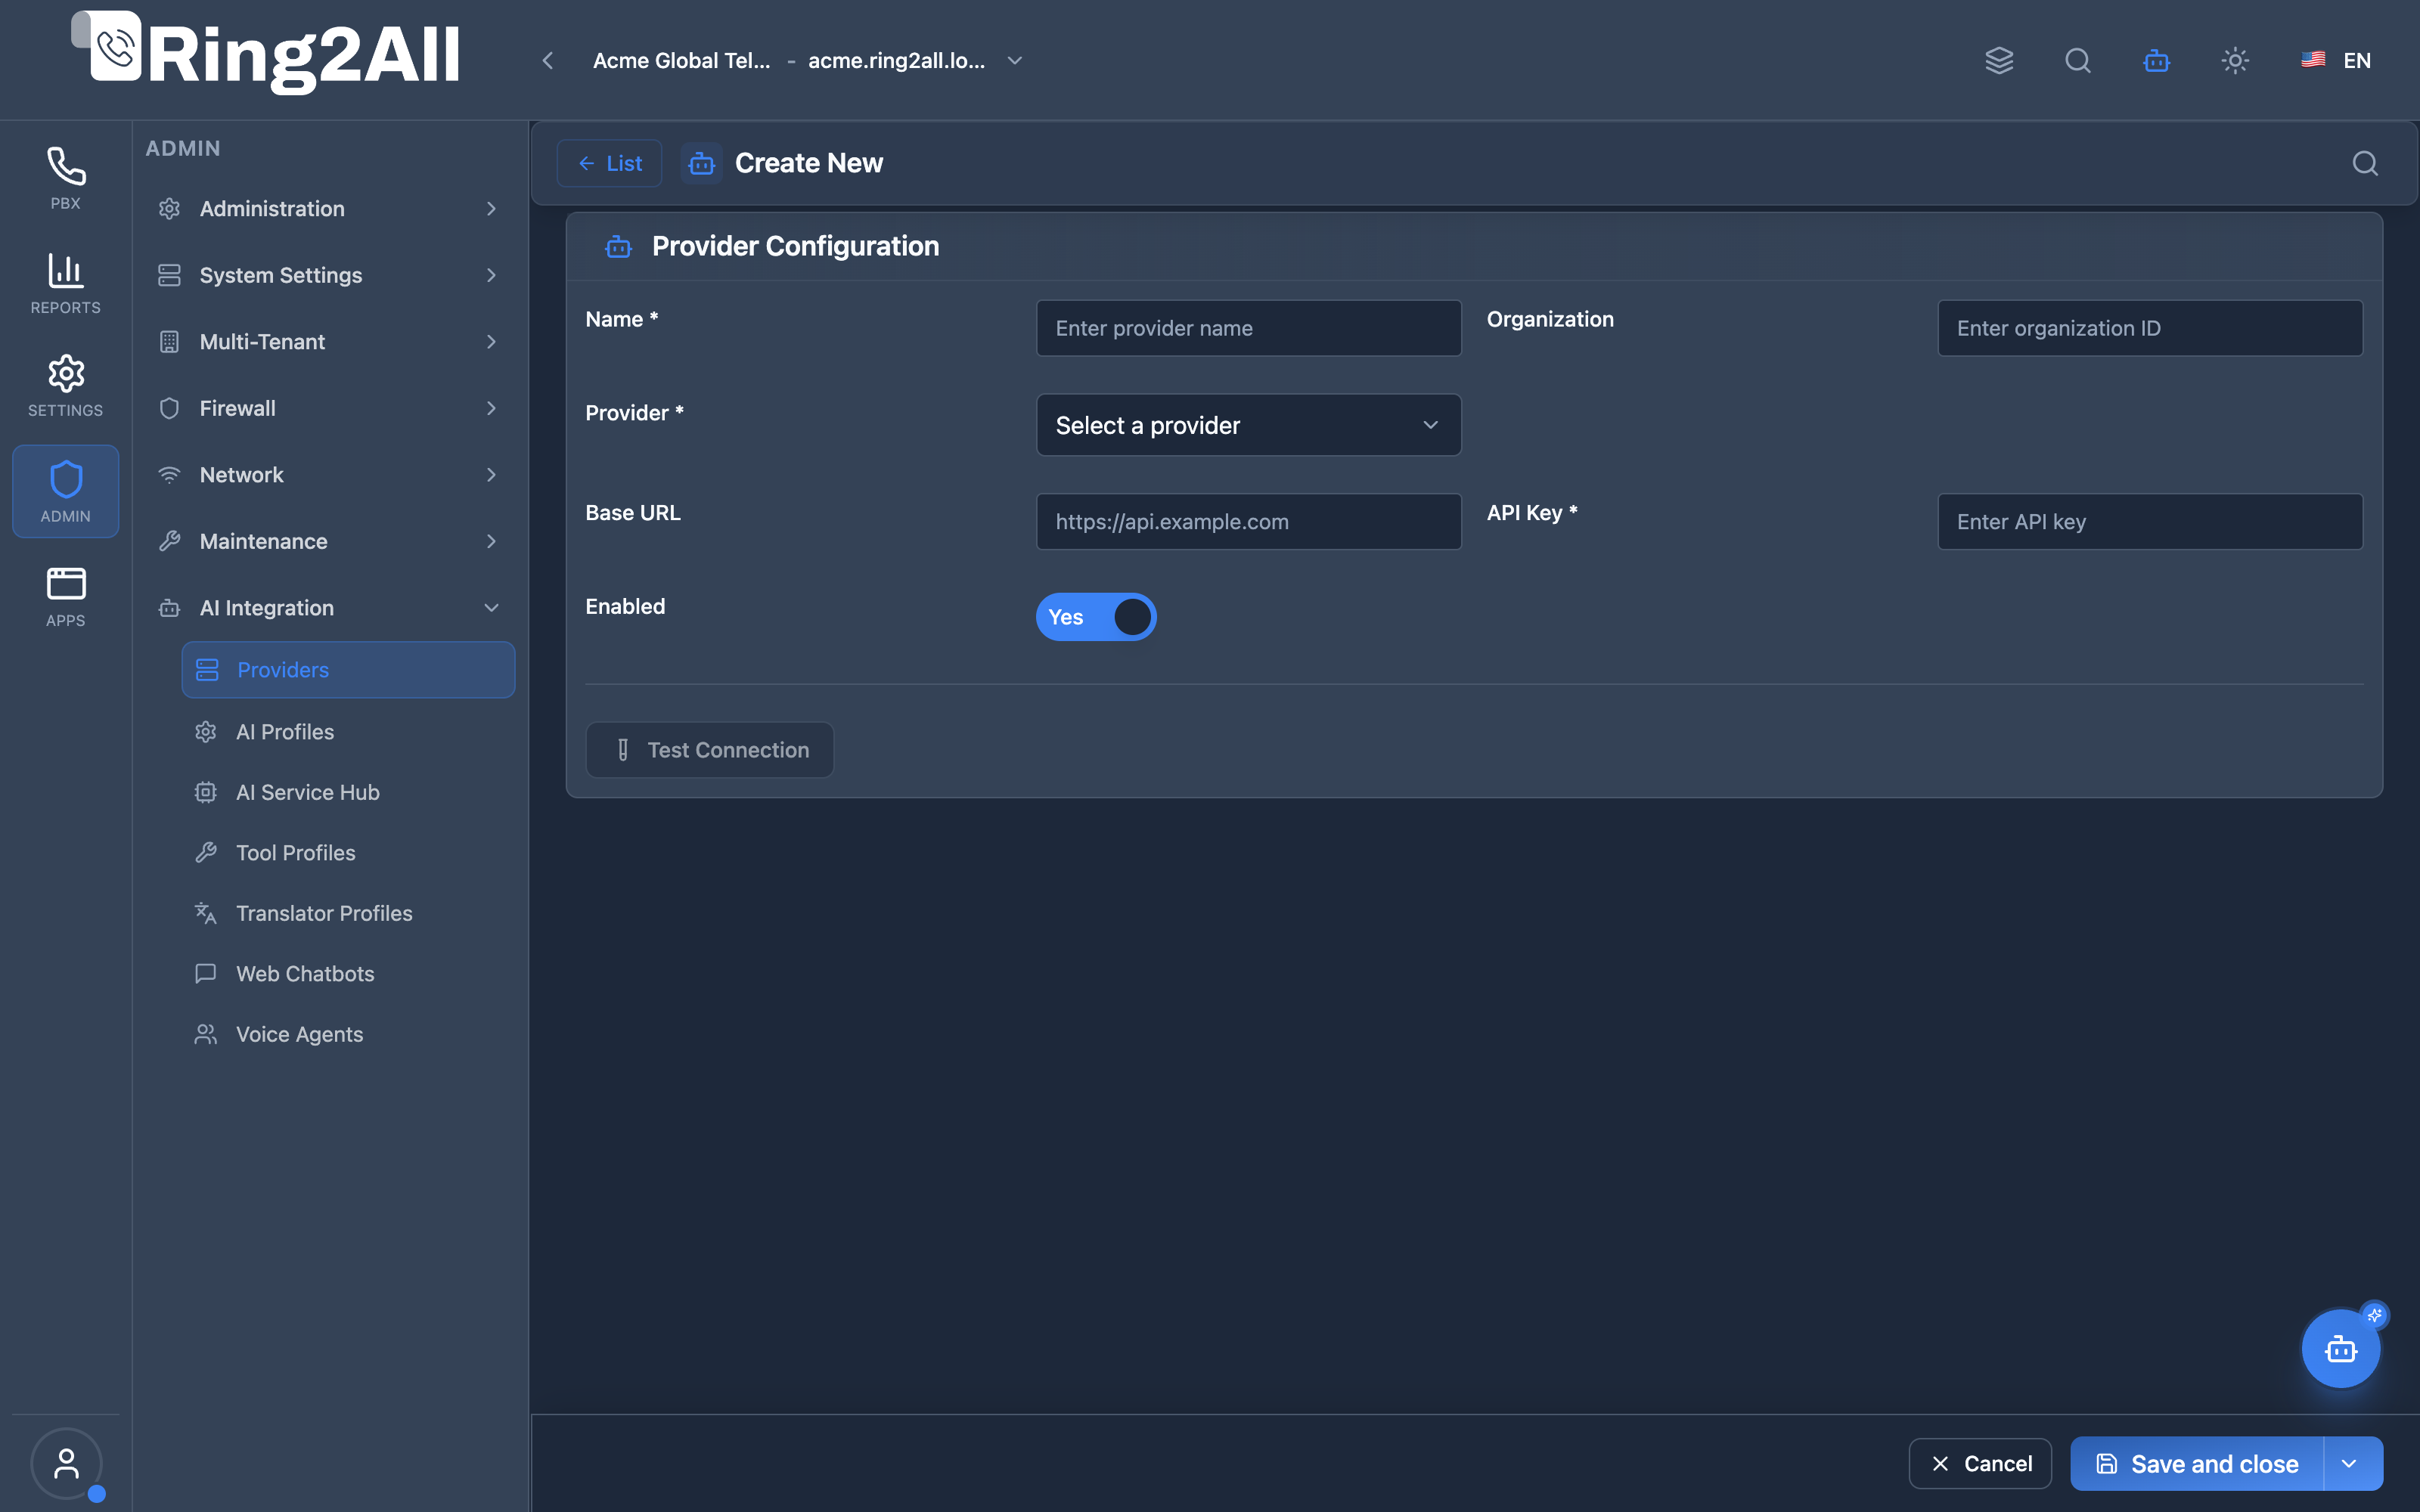Expand the Maintenance menu
The image size is (2420, 1512).
(x=329, y=541)
